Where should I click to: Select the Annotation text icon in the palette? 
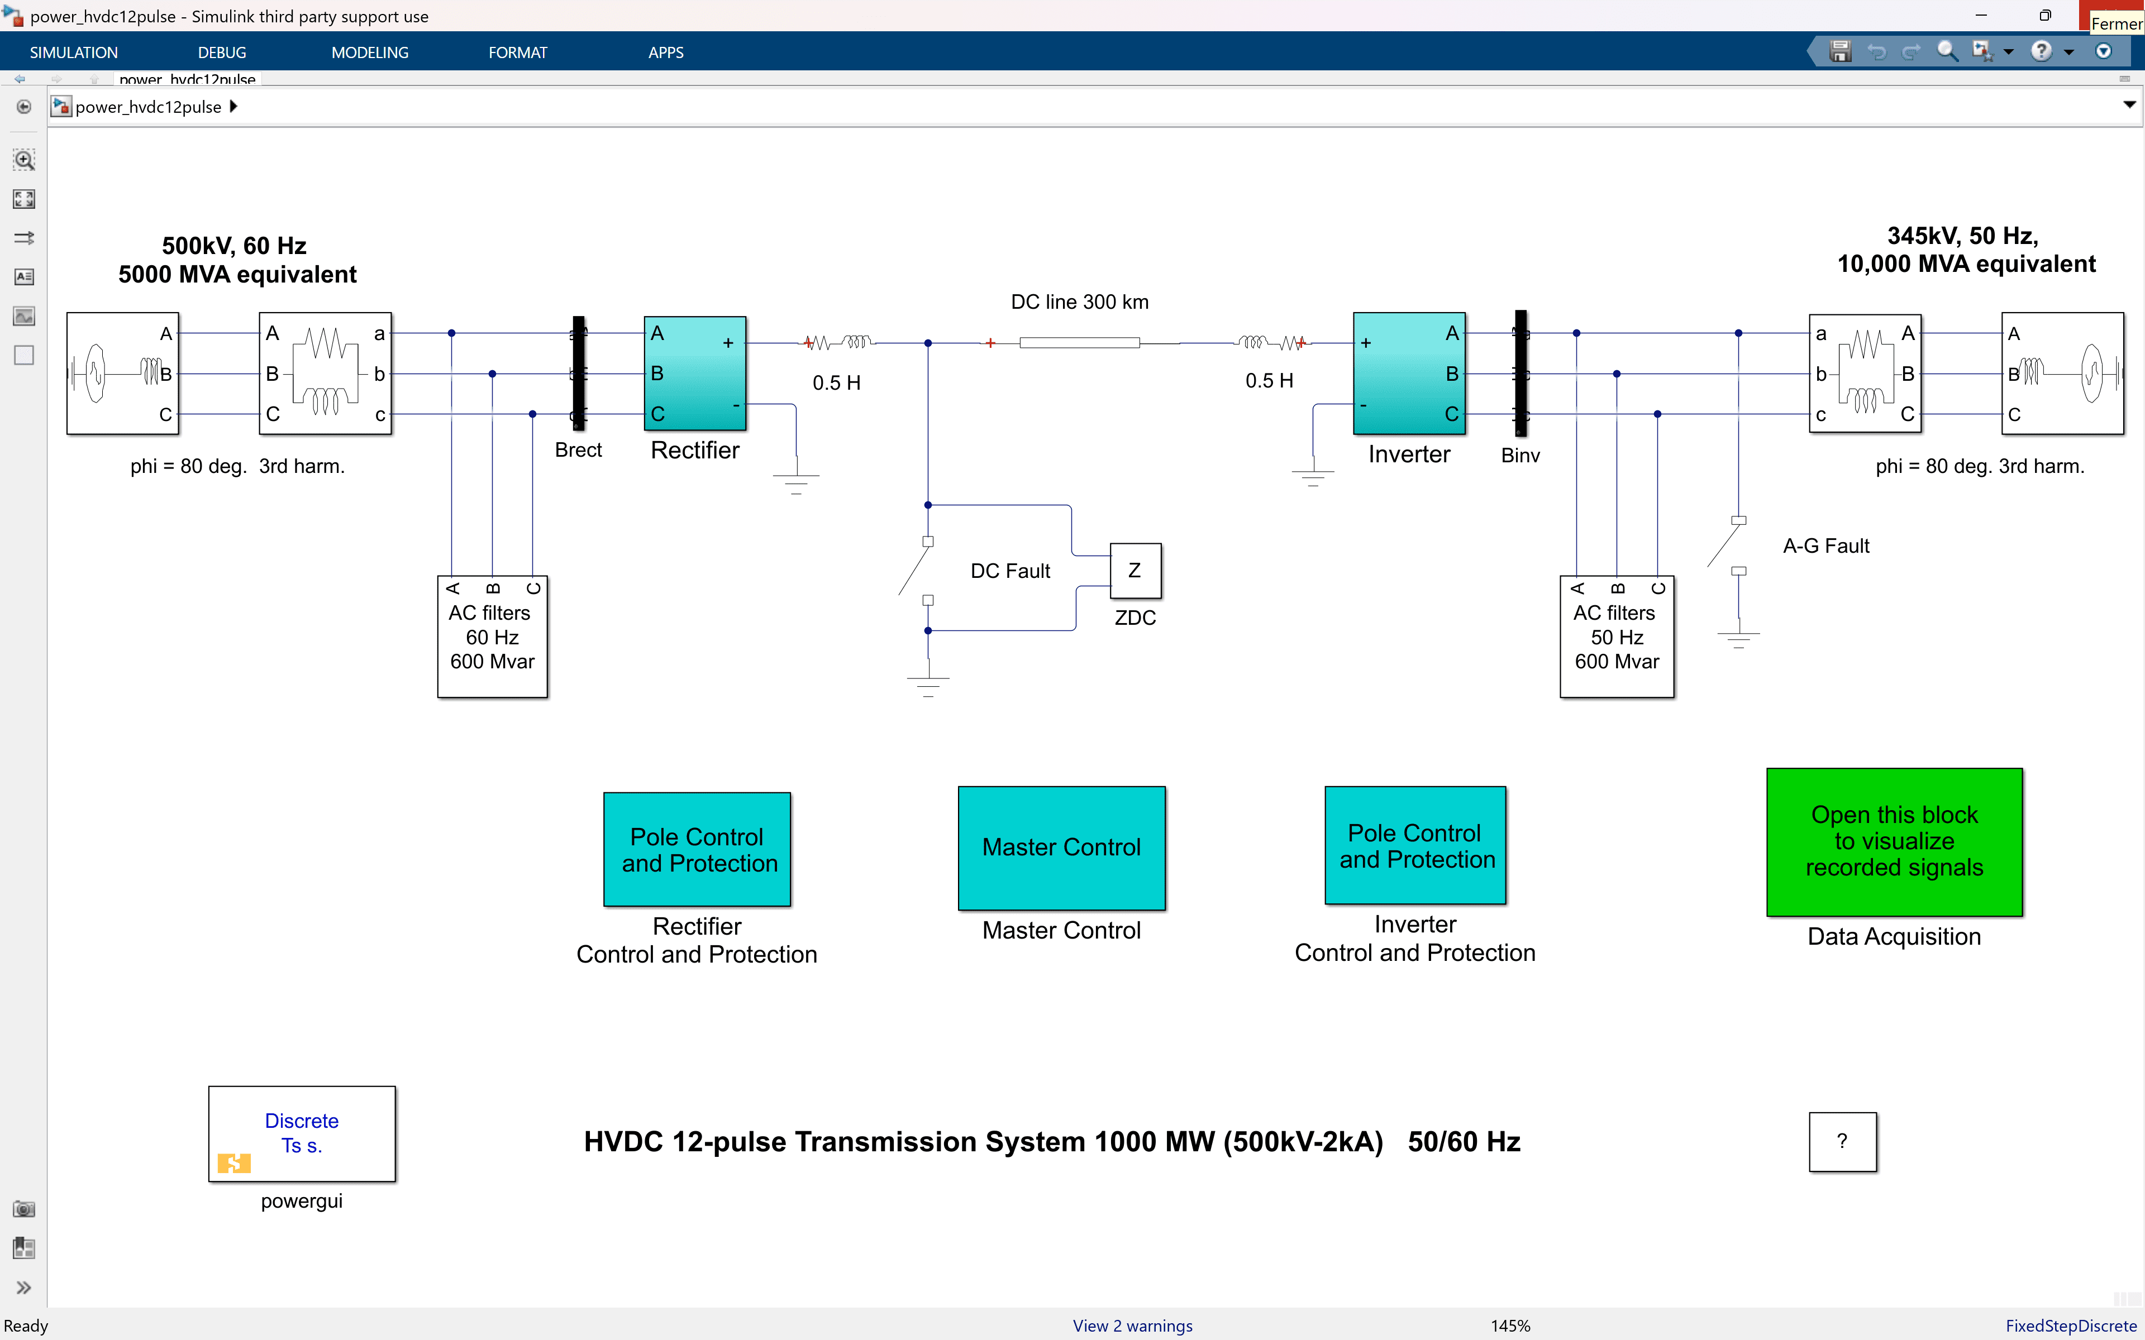point(24,276)
